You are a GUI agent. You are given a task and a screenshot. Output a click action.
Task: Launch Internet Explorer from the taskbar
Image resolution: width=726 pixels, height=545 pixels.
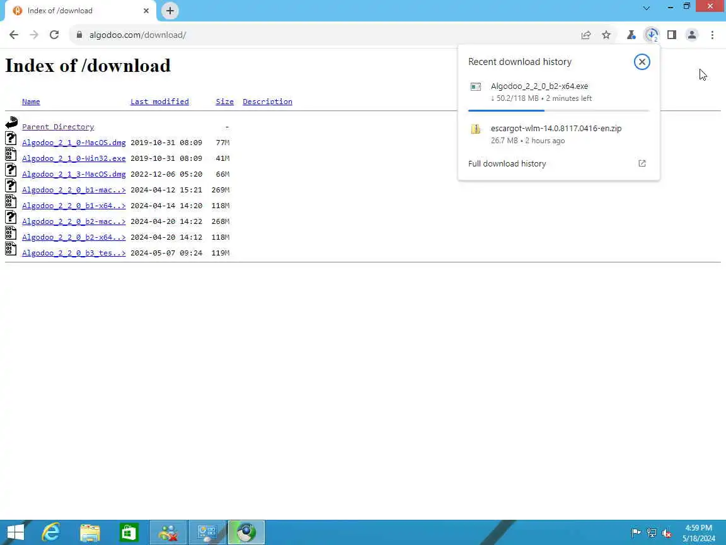click(x=50, y=532)
